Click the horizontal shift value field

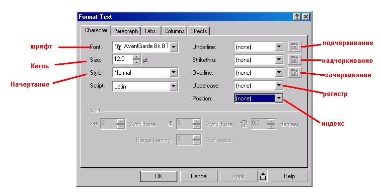click(109, 124)
